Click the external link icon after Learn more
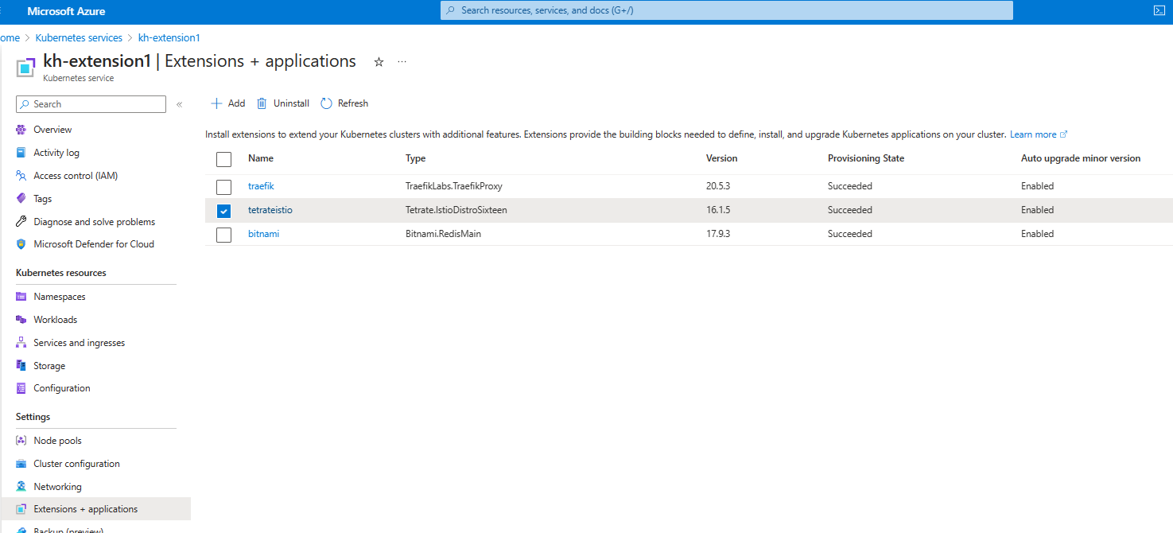The height and width of the screenshot is (533, 1173). 1064,134
